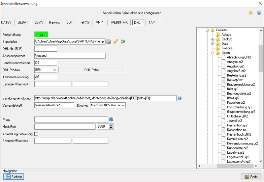Switch to the VMP tab
The width and height of the screenshot is (264, 182).
pyautogui.click(x=99, y=22)
